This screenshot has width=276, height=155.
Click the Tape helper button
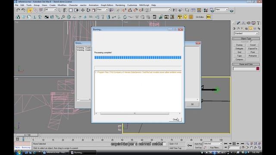tap(239, 56)
